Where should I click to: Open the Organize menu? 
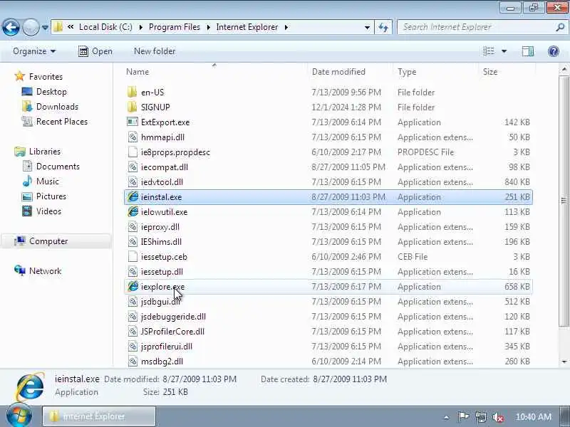click(34, 51)
